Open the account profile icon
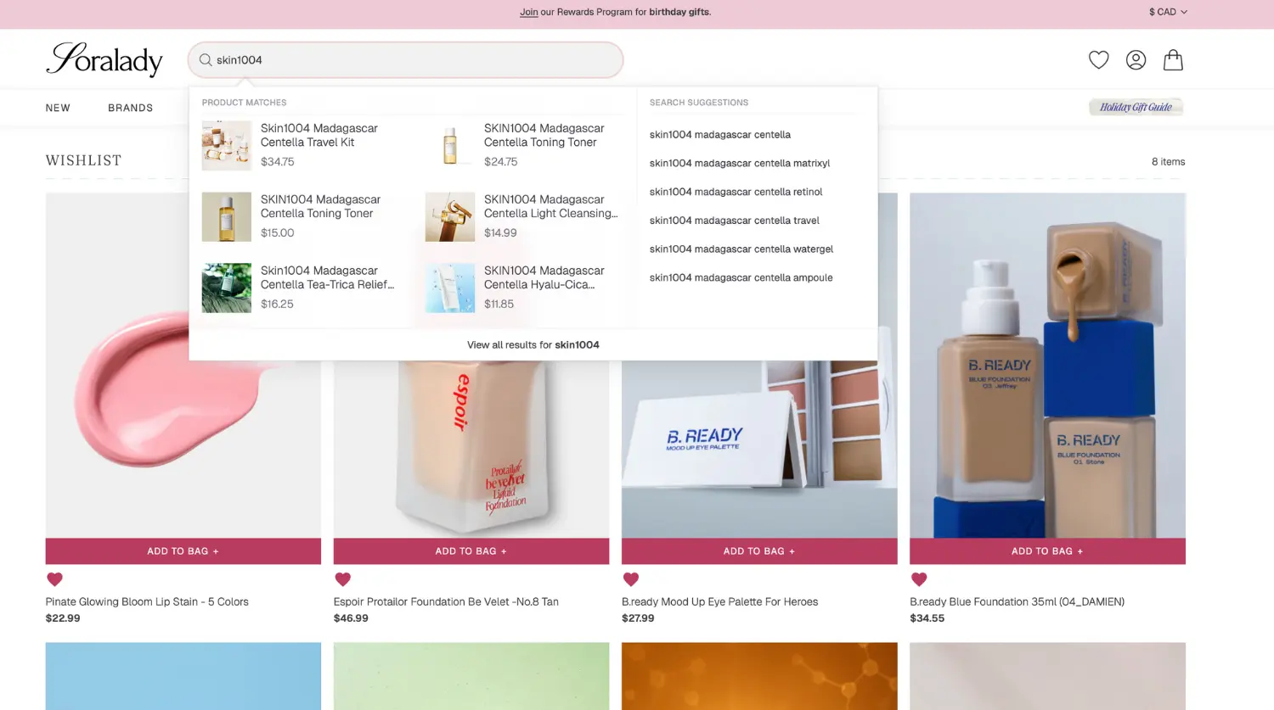 [1136, 59]
